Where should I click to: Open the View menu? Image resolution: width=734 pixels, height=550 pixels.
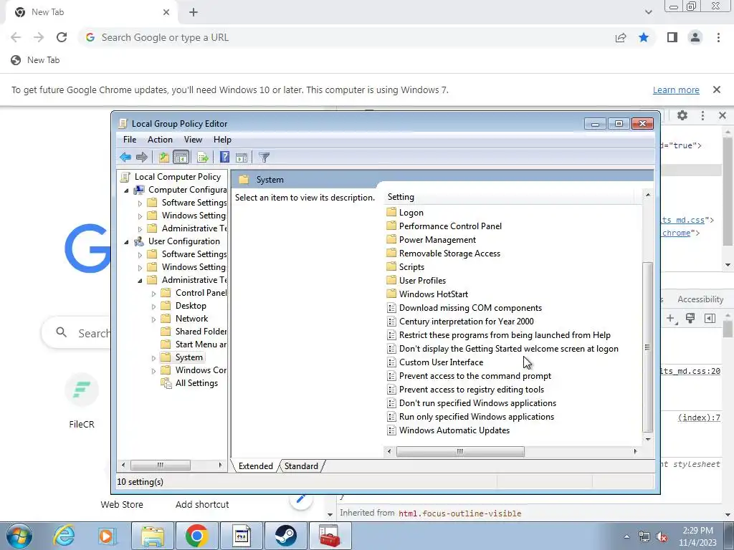pos(193,140)
